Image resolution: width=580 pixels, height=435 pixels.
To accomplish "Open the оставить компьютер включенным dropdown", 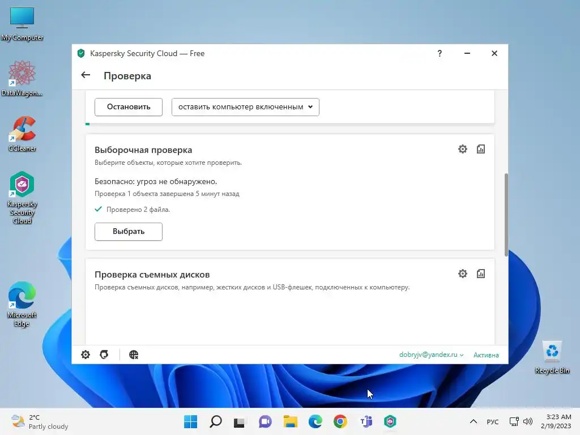I will pos(245,107).
